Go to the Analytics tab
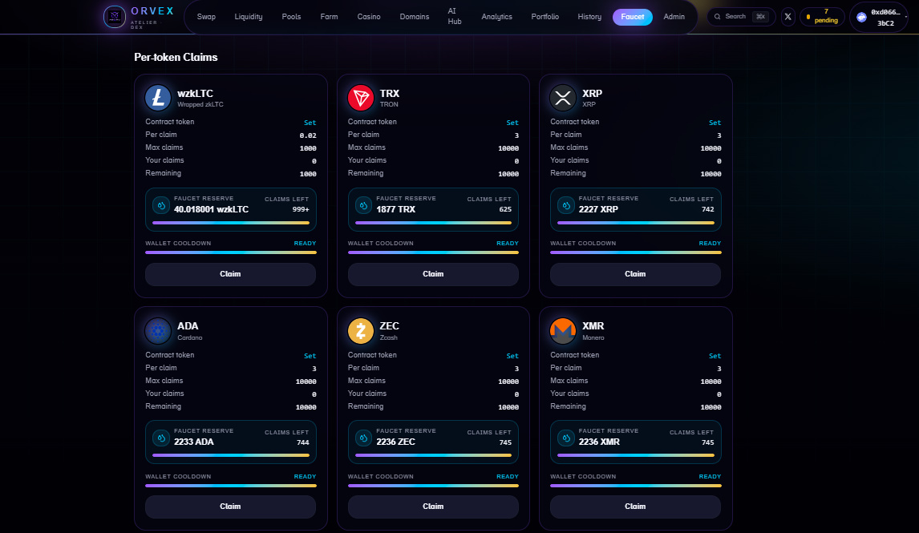The image size is (919, 533). coord(496,17)
